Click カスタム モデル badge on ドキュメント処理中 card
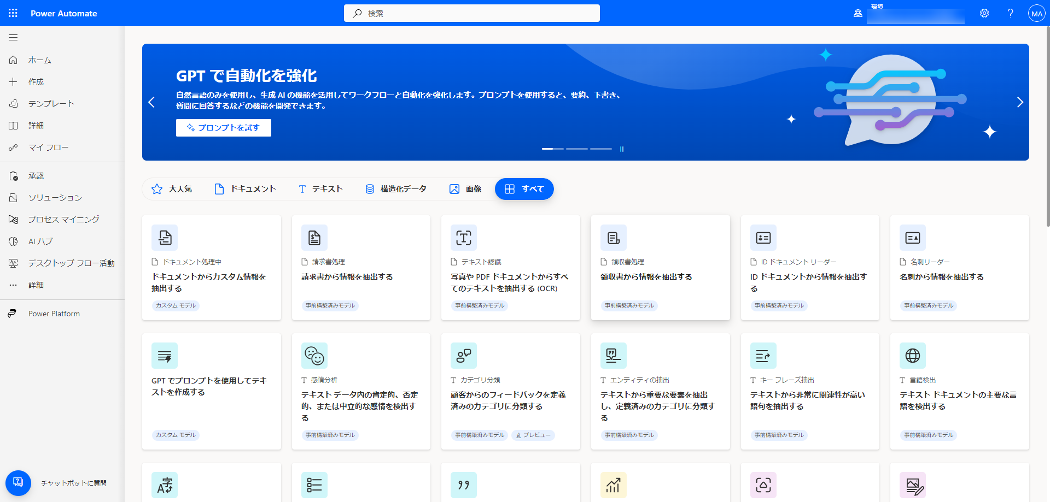Image resolution: width=1050 pixels, height=502 pixels. click(176, 306)
